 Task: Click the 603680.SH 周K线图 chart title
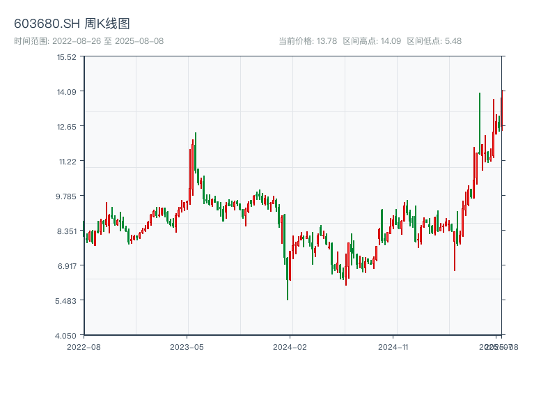72,24
